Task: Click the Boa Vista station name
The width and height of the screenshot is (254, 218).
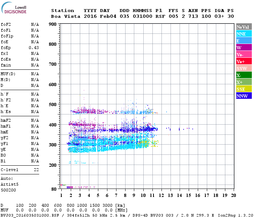Action: pyautogui.click(x=66, y=16)
